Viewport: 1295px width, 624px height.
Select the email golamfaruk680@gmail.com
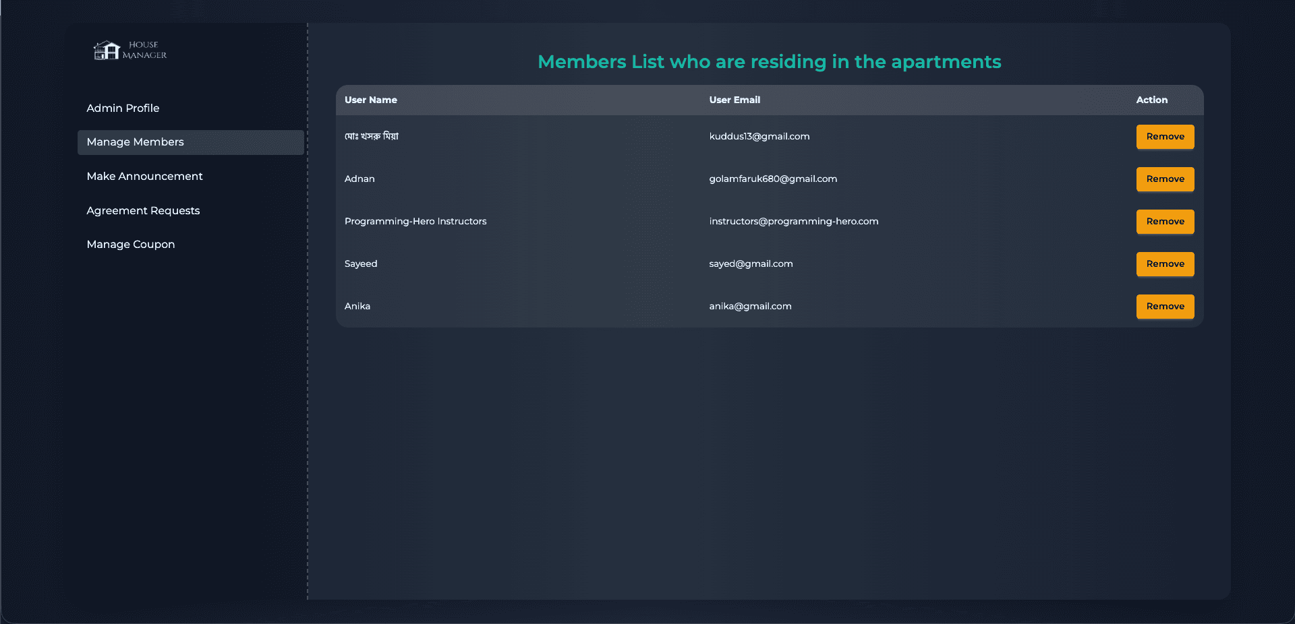click(773, 179)
